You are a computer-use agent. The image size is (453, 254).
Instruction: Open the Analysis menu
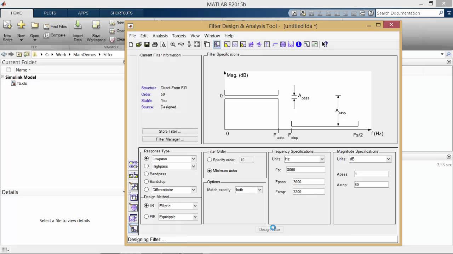(x=160, y=36)
